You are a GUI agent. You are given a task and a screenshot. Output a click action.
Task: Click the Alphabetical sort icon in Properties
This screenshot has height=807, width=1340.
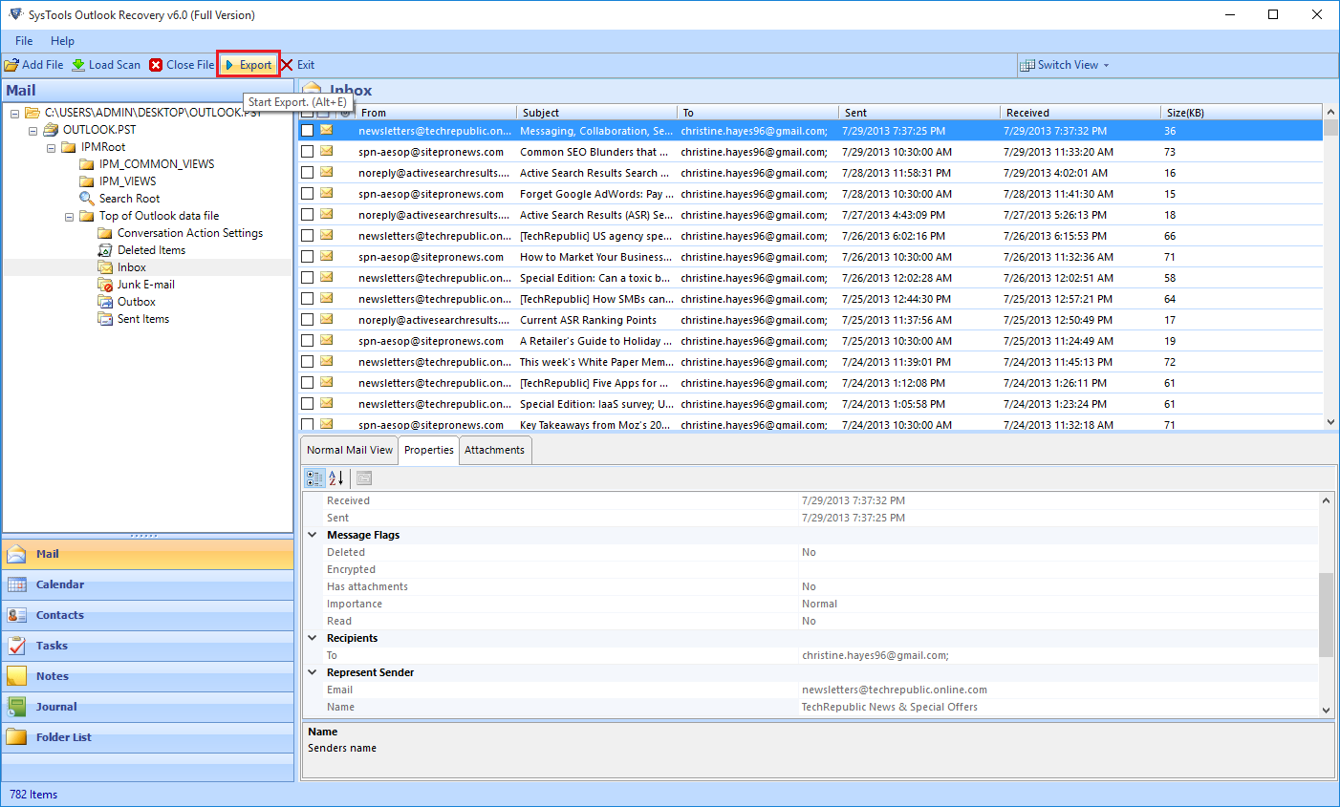click(335, 478)
